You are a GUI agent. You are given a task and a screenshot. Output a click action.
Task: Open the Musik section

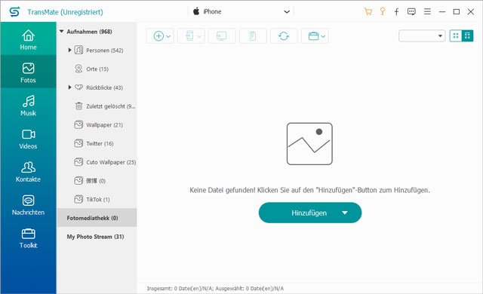click(x=29, y=106)
